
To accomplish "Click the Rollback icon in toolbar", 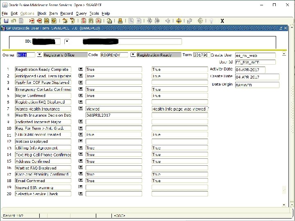I will tap(14, 21).
